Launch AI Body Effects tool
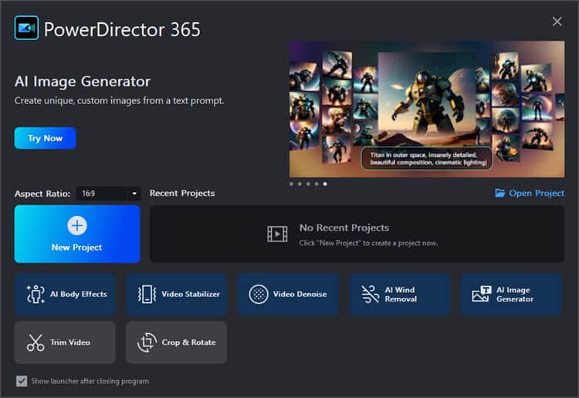The image size is (579, 398). [x=65, y=295]
